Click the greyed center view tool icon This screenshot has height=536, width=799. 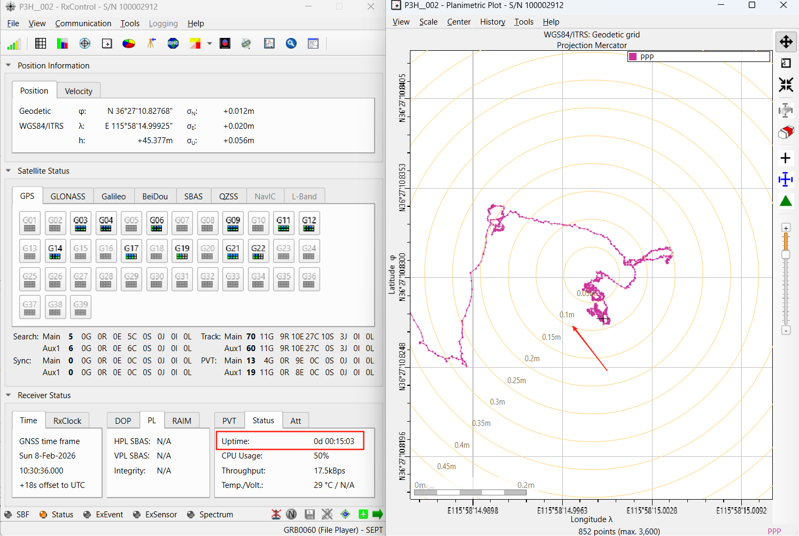coord(786,111)
